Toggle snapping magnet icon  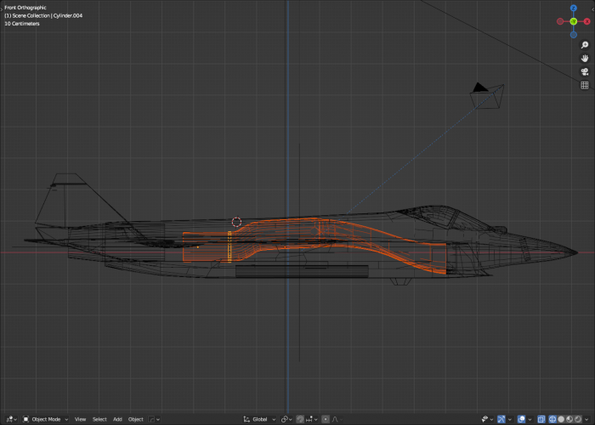click(x=300, y=419)
